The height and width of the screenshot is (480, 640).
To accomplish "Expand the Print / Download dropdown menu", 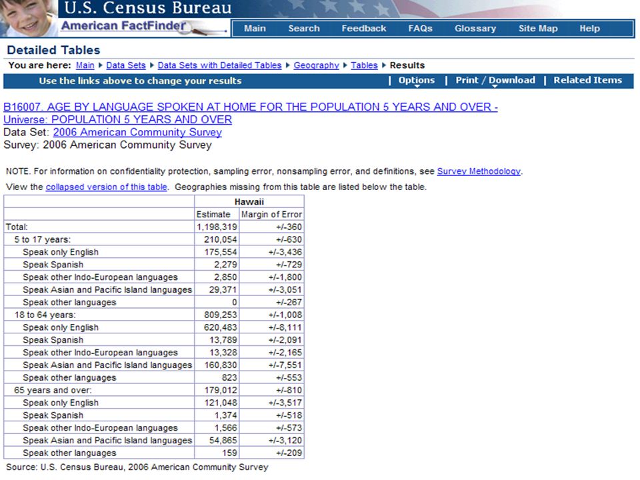I will [495, 81].
